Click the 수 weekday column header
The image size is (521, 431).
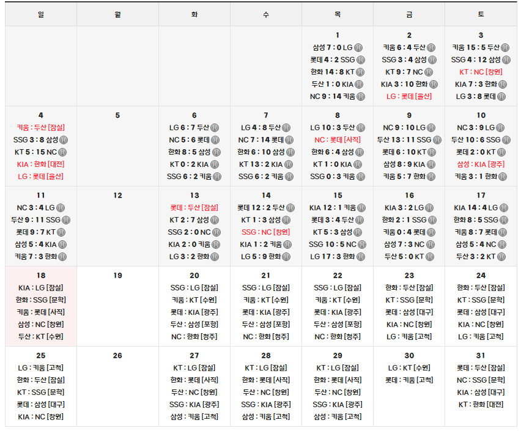pyautogui.click(x=266, y=14)
